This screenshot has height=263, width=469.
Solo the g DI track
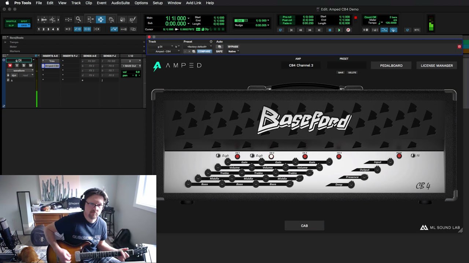point(23,65)
